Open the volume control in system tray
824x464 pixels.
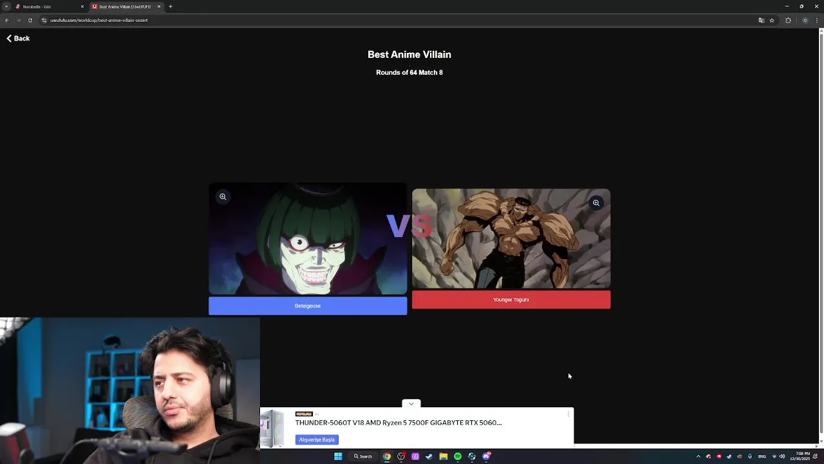click(782, 456)
